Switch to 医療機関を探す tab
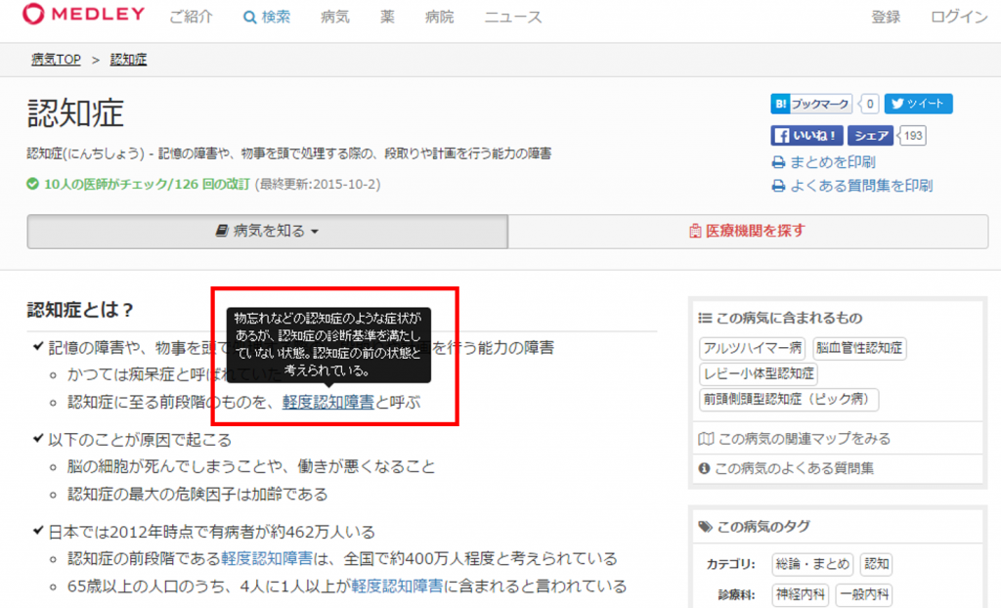The height and width of the screenshot is (608, 1001). (748, 232)
